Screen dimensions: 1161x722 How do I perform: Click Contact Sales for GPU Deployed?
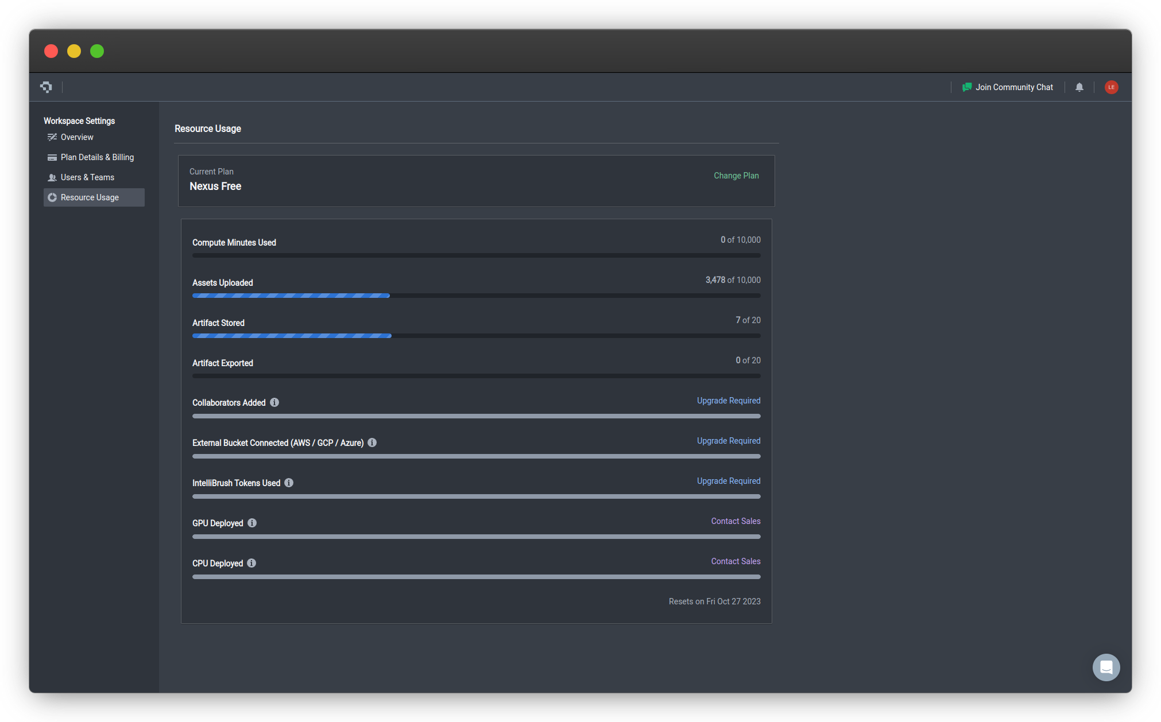(736, 521)
